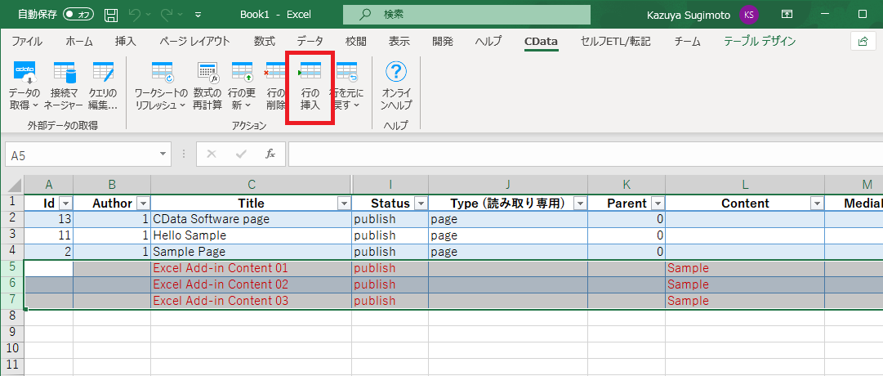This screenshot has height=376, width=883.
Task: Switch to the テーブル デザイン tab
Action: (x=760, y=41)
